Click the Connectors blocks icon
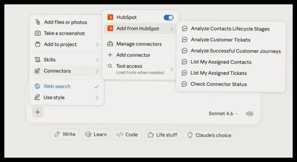 click(37, 71)
